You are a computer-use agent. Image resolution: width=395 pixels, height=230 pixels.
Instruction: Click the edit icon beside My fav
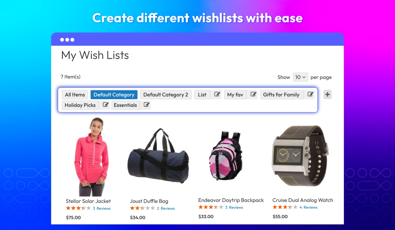coord(253,95)
